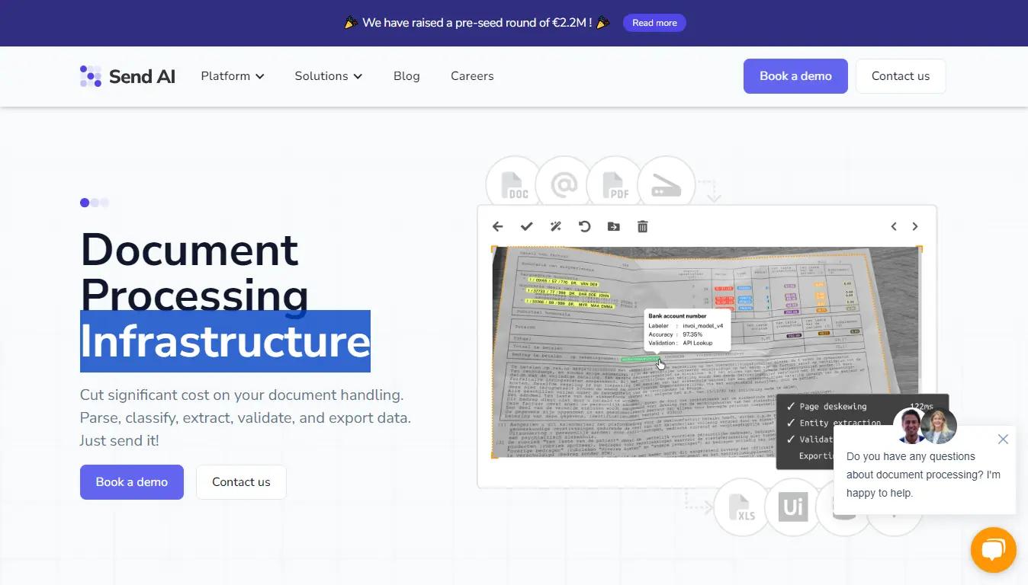Click the back arrow in document viewer
This screenshot has width=1028, height=585.
(498, 226)
